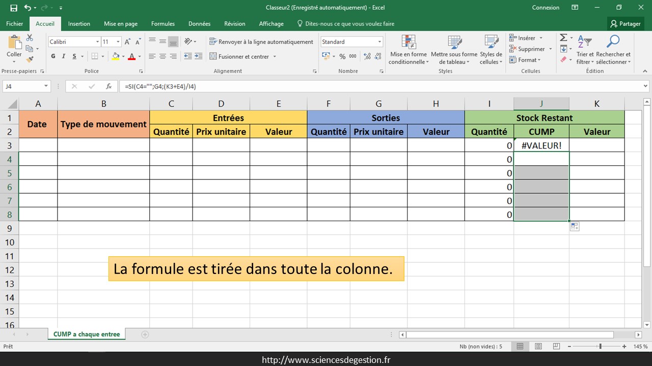Click the Cut scissors icon

pos(30,38)
